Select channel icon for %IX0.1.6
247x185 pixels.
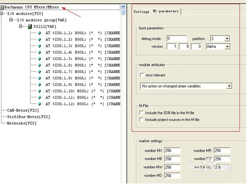39,65
